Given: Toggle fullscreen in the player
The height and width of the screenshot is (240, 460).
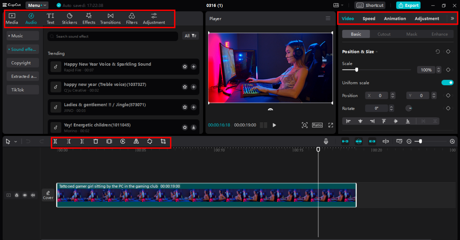Looking at the screenshot, I should pyautogui.click(x=331, y=125).
